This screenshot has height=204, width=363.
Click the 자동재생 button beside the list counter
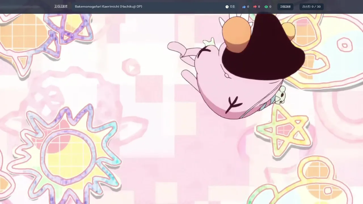[285, 7]
